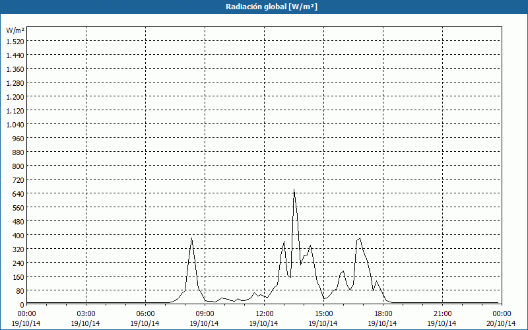Click the 20/10/14 date label
The image size is (528, 330).
tap(502, 323)
